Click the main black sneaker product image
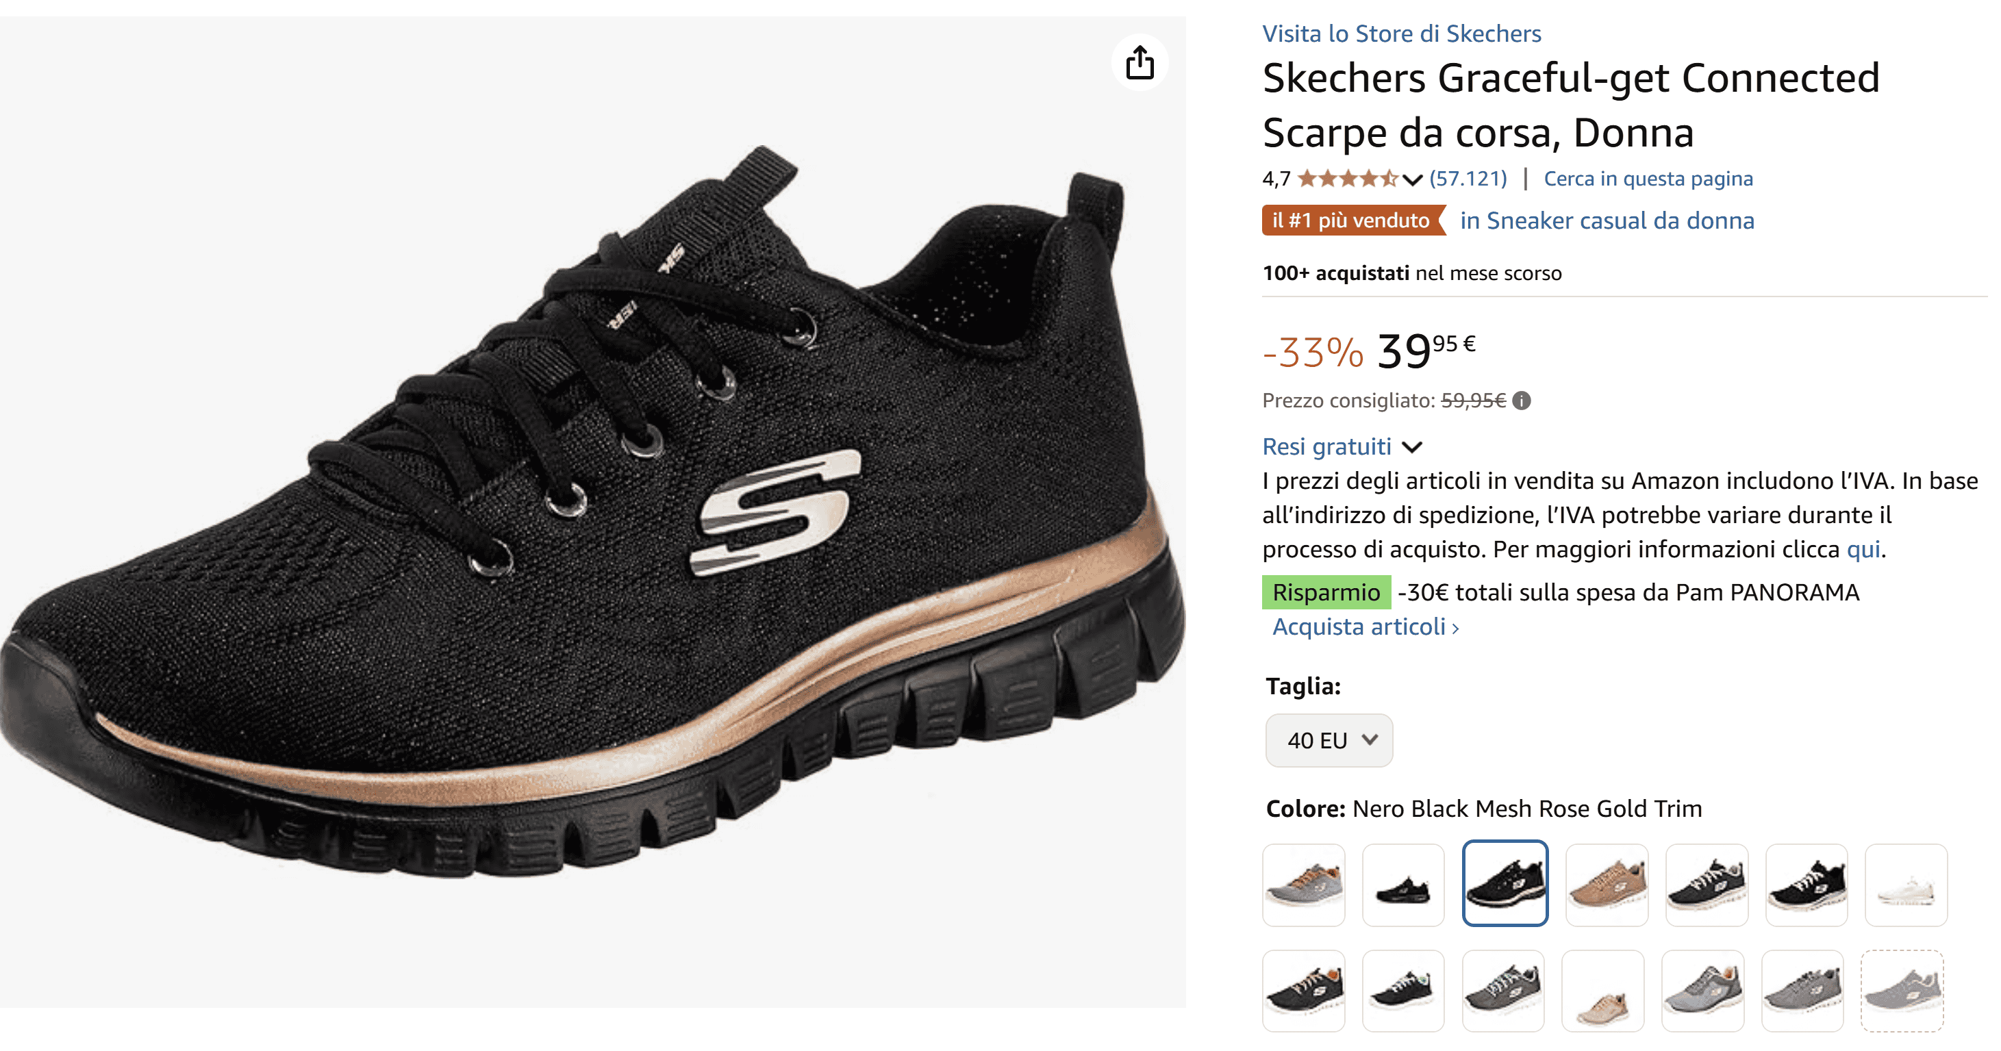The image size is (2001, 1051). coord(592,512)
